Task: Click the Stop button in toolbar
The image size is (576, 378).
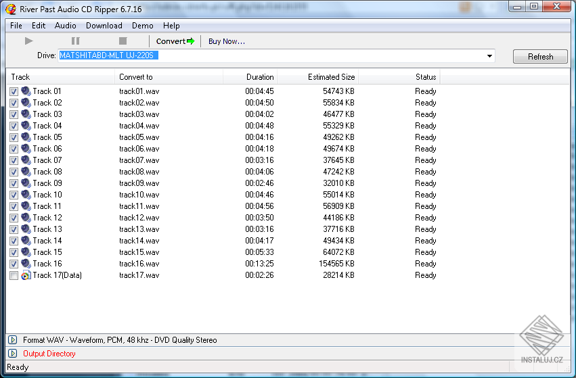Action: pyautogui.click(x=123, y=41)
